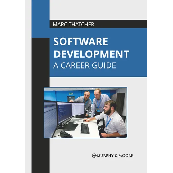Click the author name MARC THATCHER
The height and width of the screenshot is (173, 173).
click(73, 24)
